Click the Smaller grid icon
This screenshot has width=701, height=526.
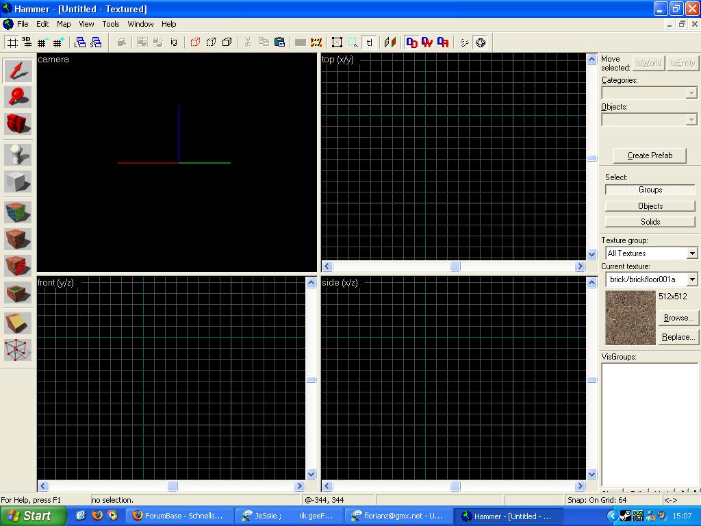42,42
